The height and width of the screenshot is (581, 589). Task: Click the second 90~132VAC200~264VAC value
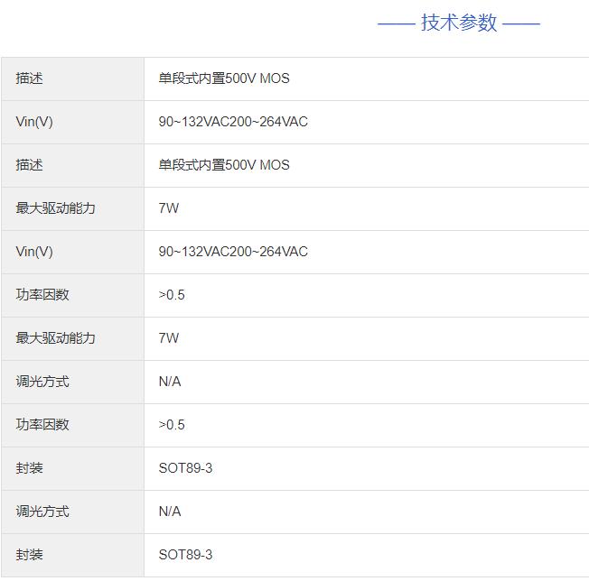tap(233, 252)
